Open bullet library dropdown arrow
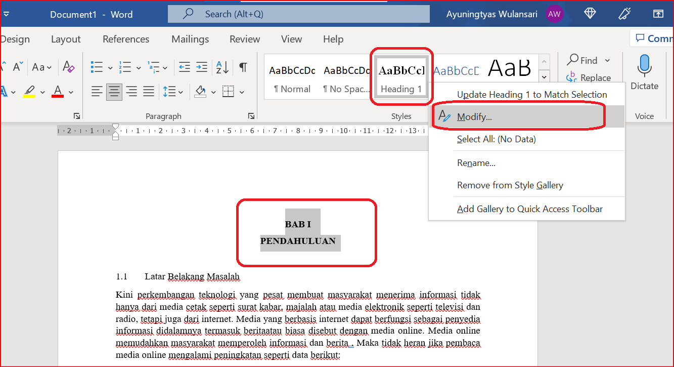The height and width of the screenshot is (367, 674). pyautogui.click(x=110, y=67)
